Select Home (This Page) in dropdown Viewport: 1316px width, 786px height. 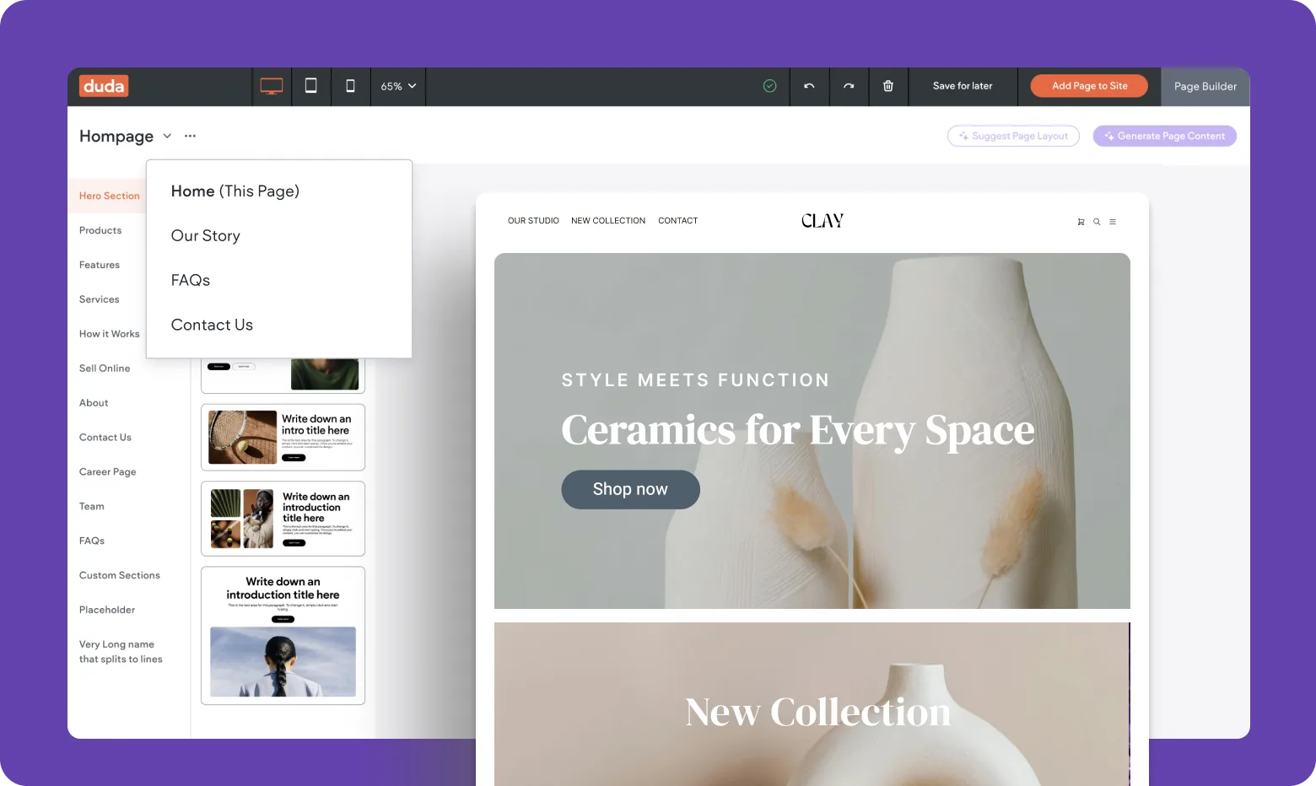click(x=235, y=191)
